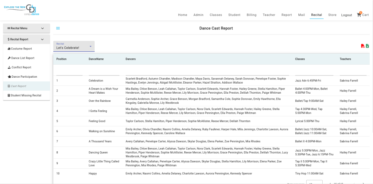Click dancers list for Feeling Good row
Image resolution: width=373 pixels, height=184 pixels.
(x=188, y=121)
